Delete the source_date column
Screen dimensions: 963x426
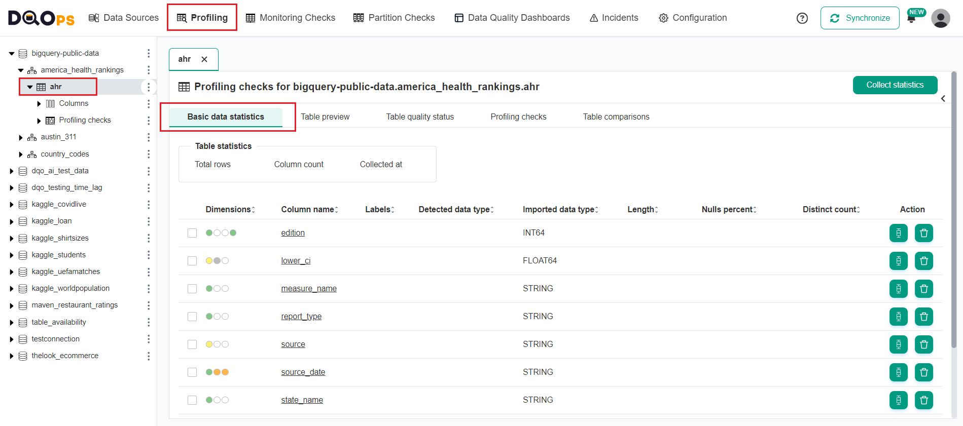click(x=924, y=372)
